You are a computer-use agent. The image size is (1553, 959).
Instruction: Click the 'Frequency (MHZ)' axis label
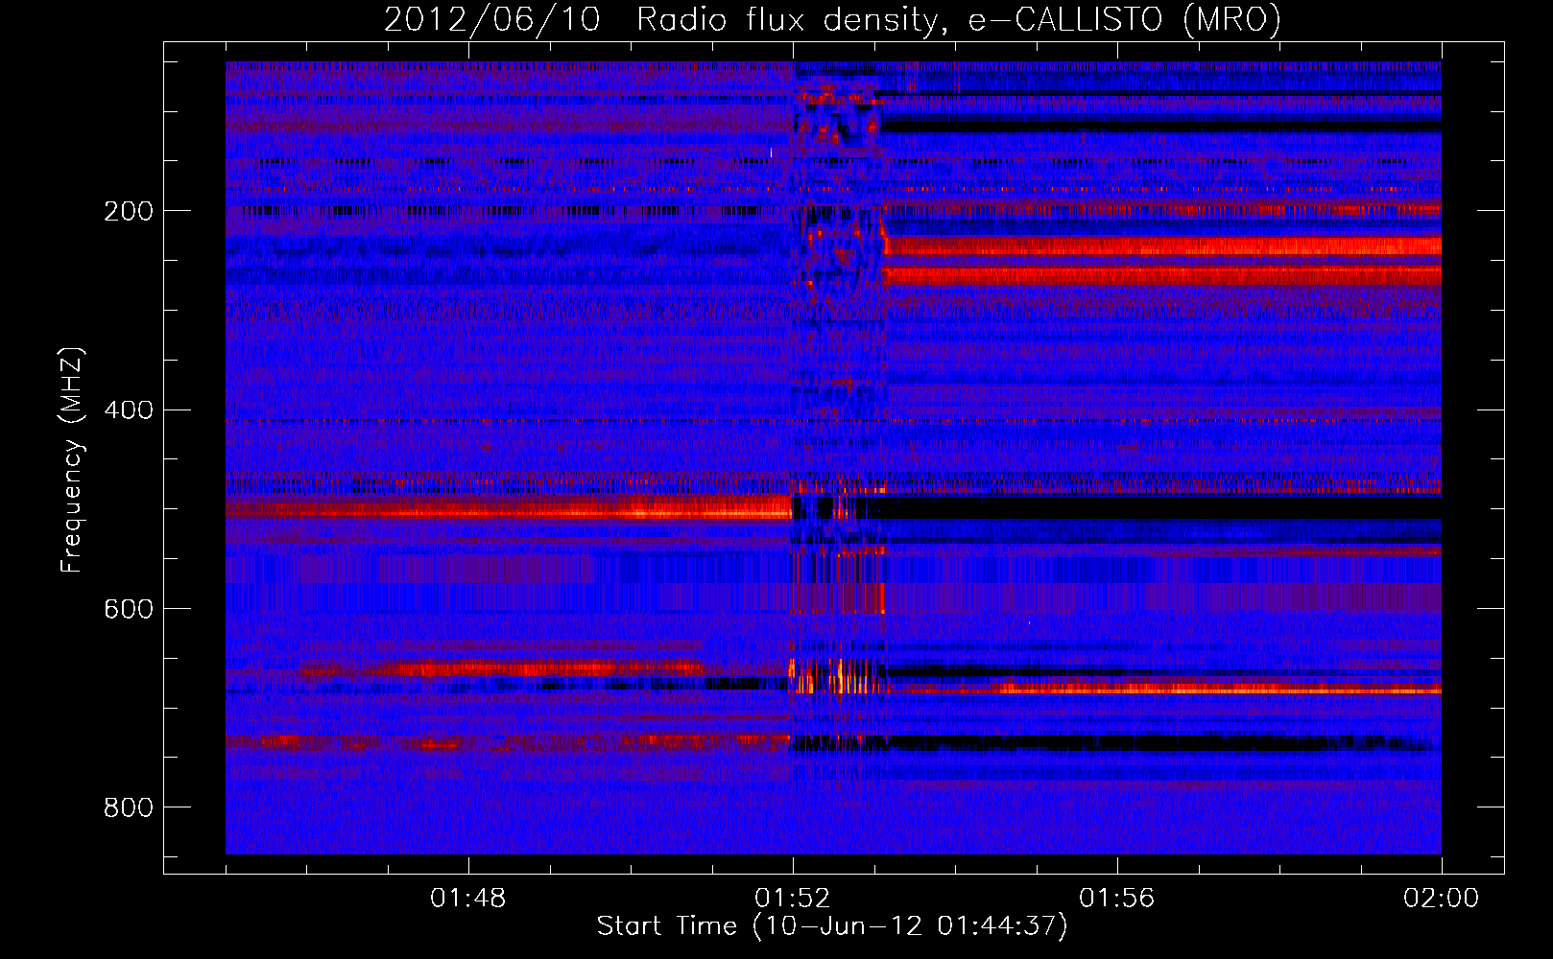tap(72, 460)
